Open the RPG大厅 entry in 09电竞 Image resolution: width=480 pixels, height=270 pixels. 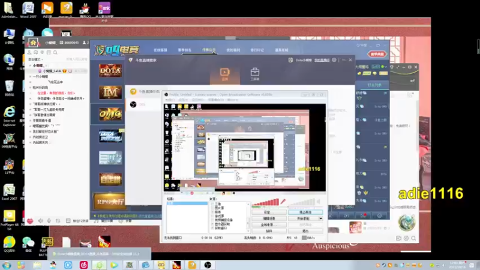110,202
